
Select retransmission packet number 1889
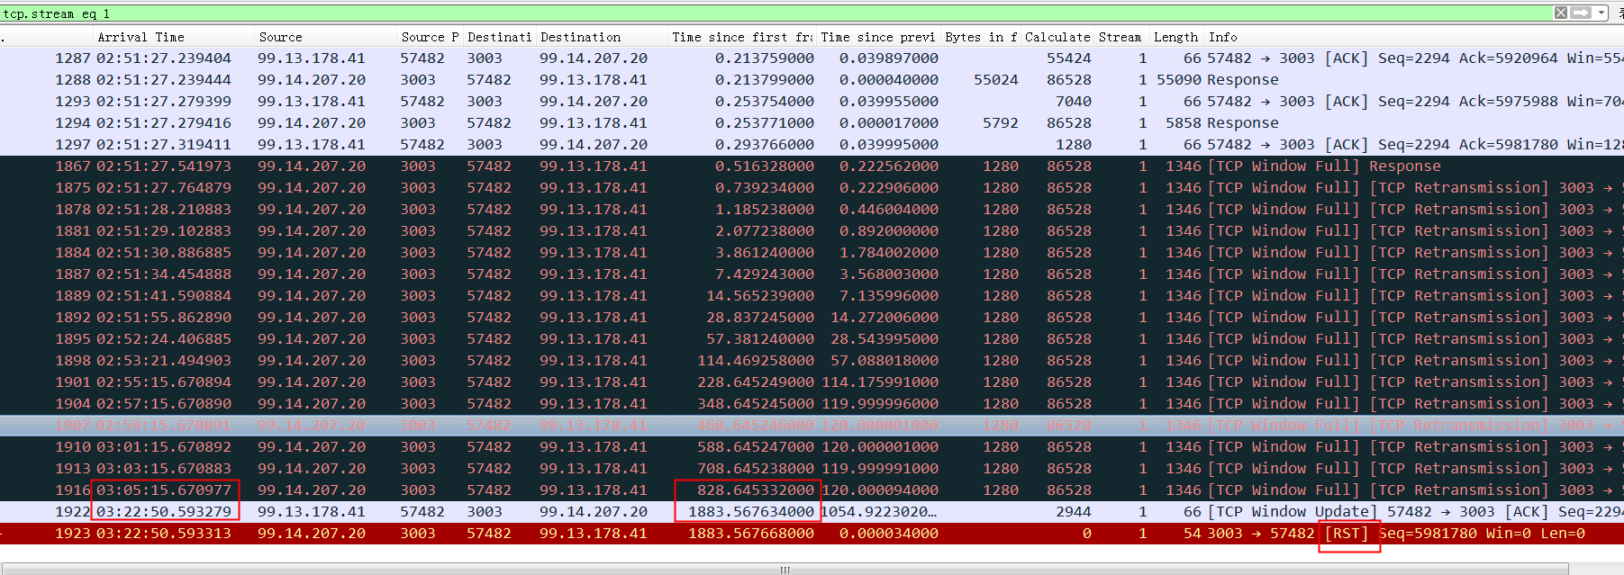[812, 296]
